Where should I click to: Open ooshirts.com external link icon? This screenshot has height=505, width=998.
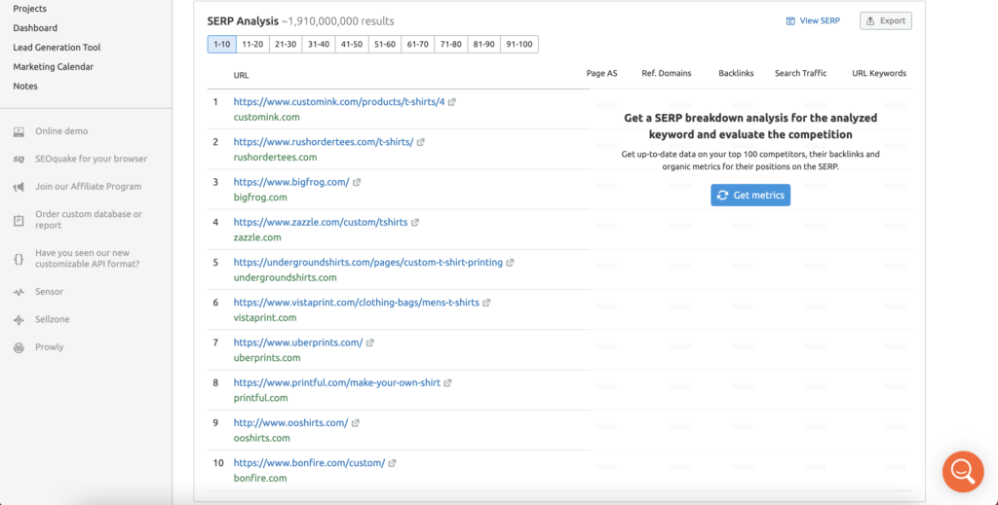point(355,423)
